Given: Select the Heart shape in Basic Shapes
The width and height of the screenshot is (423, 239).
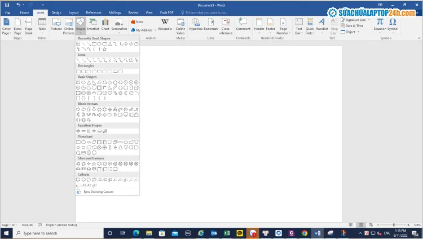Looking at the screenshot, I should [110, 93].
